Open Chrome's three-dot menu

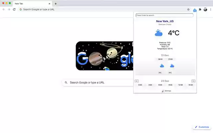(x=211, y=10)
